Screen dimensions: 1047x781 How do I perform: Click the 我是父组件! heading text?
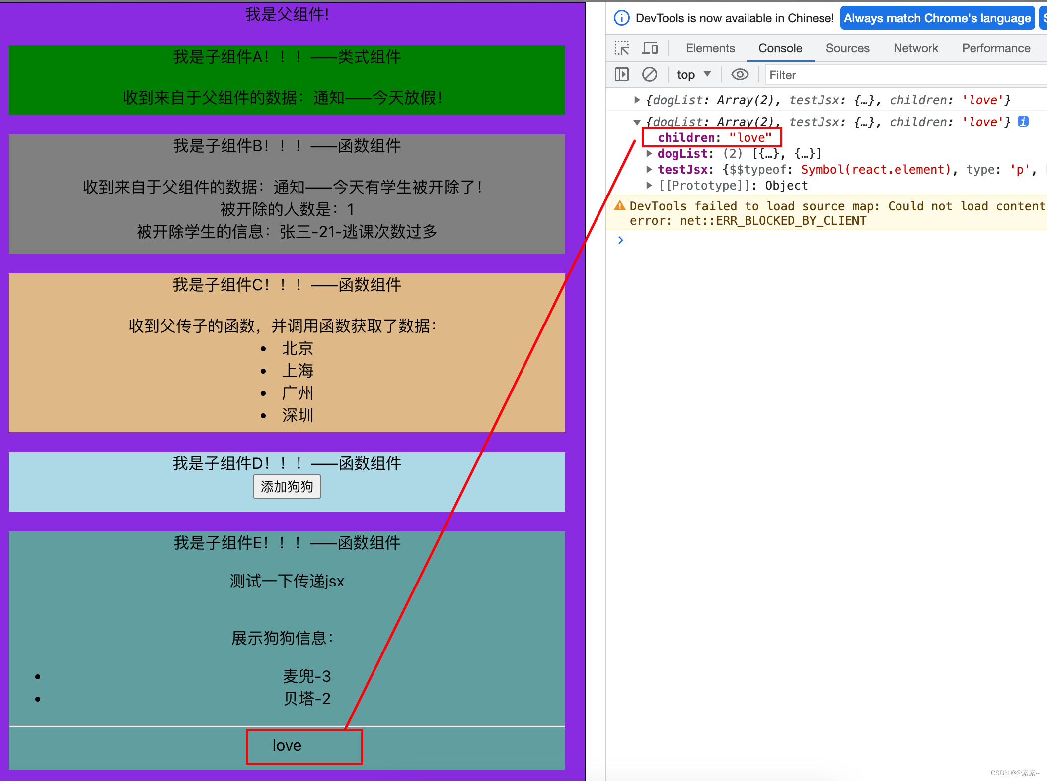tap(287, 15)
